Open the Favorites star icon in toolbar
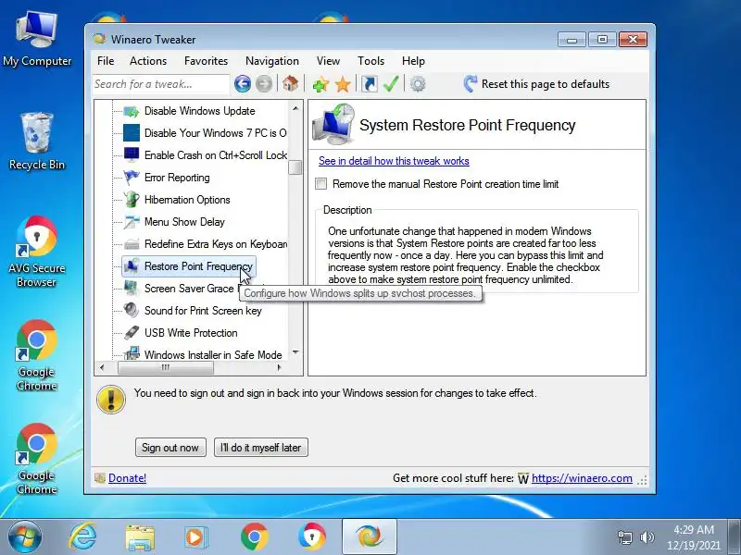 click(x=343, y=84)
